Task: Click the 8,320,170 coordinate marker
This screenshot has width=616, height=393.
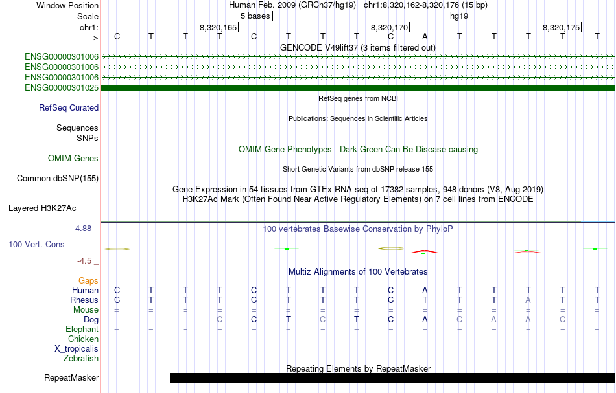Action: [x=389, y=27]
